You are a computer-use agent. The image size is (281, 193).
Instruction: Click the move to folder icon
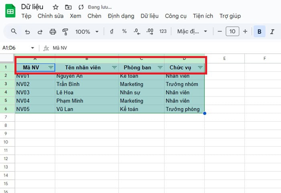(68, 7)
